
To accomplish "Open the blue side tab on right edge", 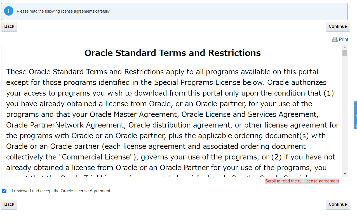I will (x=355, y=115).
